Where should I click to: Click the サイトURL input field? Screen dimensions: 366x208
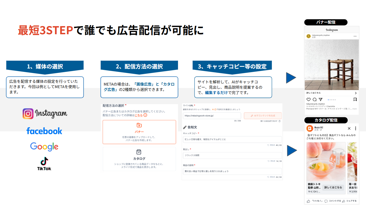pyautogui.click(x=212, y=116)
